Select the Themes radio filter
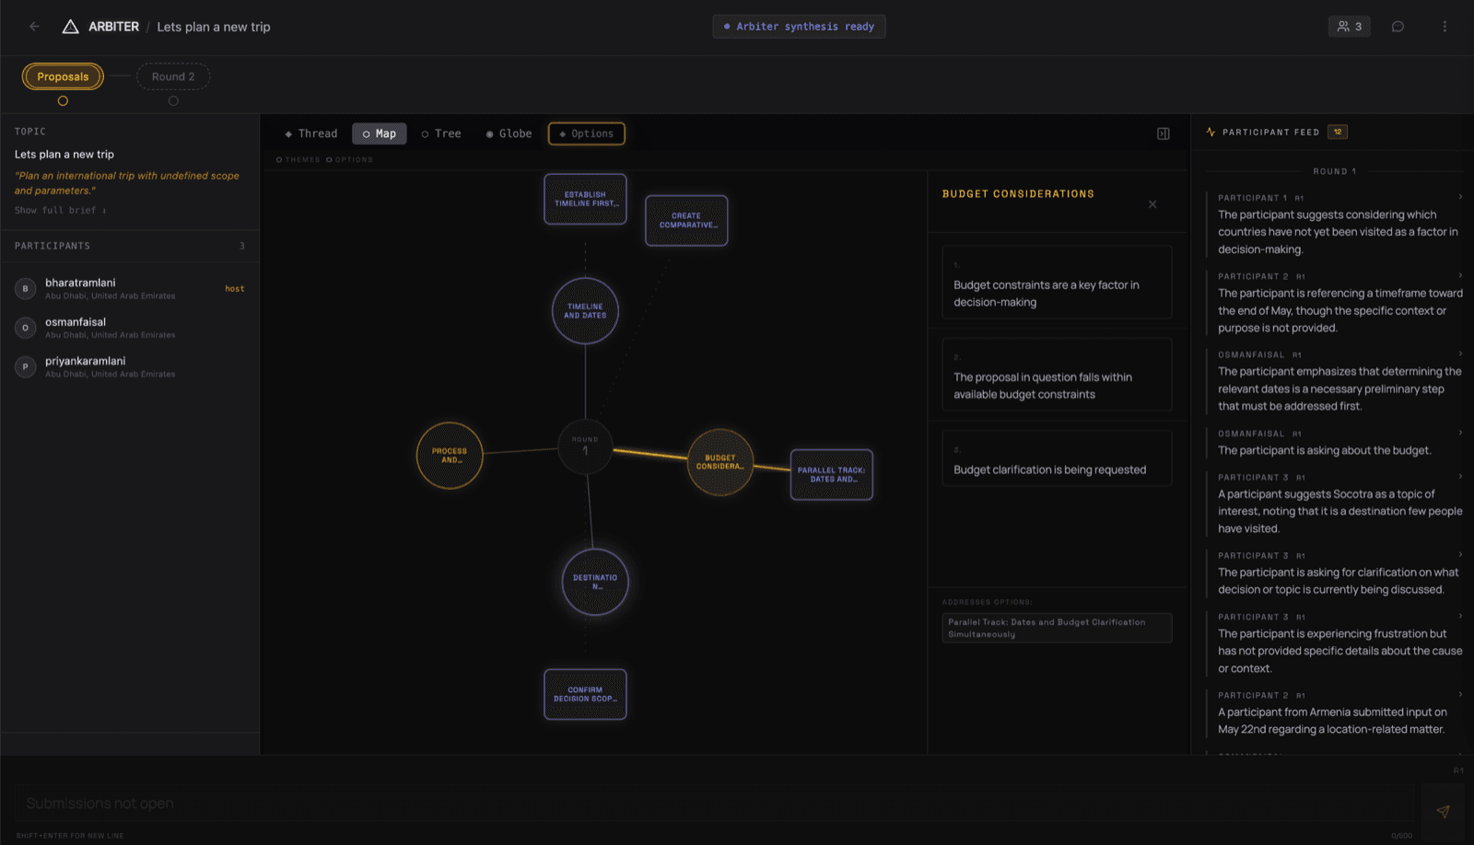 point(298,159)
